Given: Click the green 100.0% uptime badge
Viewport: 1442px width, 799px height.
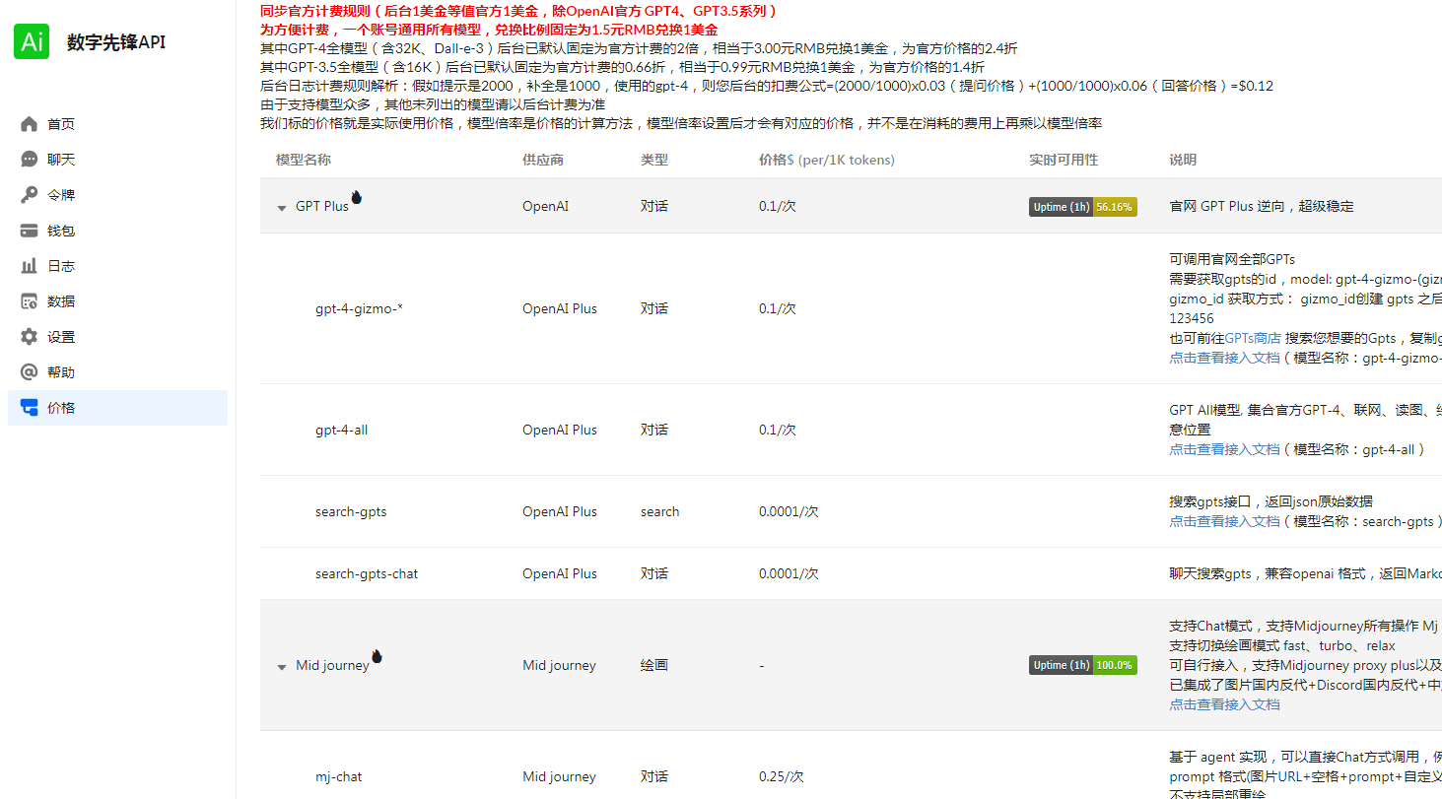Looking at the screenshot, I should pos(1115,665).
